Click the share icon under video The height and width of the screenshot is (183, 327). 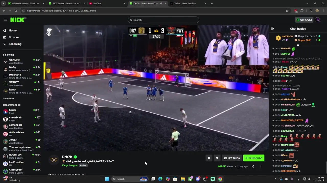(253, 166)
